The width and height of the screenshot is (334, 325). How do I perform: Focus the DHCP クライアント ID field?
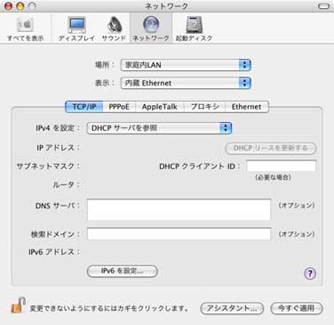282,166
